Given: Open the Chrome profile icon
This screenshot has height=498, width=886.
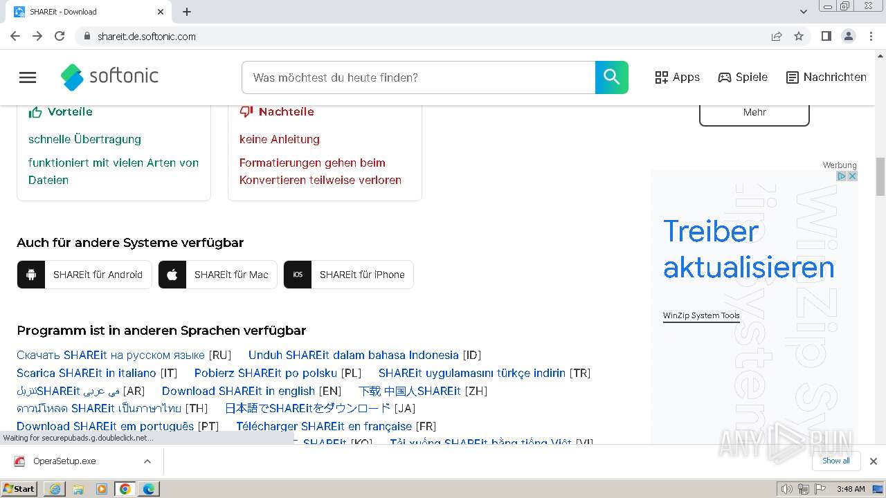Looking at the screenshot, I should [849, 36].
